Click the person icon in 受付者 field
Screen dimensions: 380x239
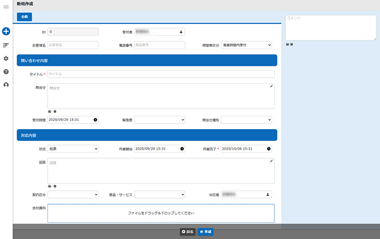tap(181, 32)
